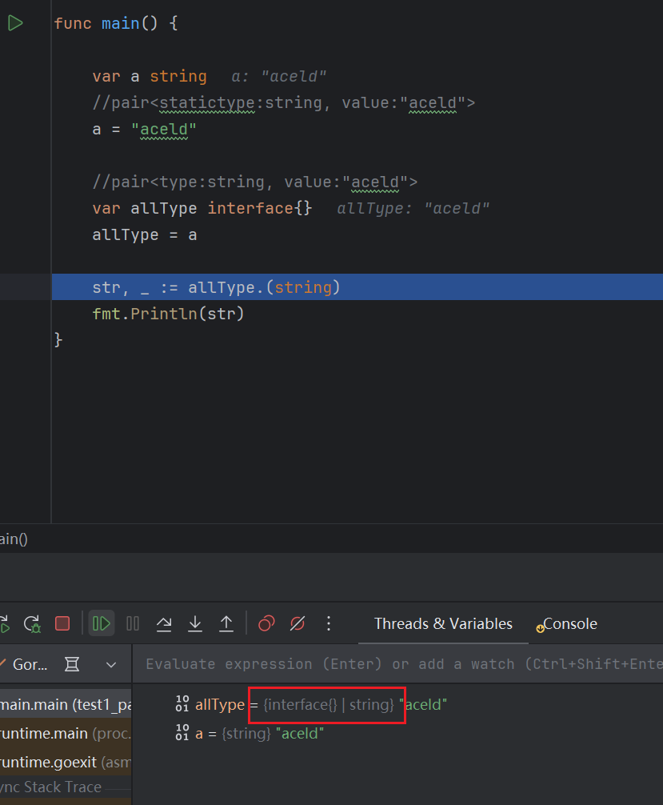This screenshot has height=805, width=663.
Task: Pause the running program
Action: pos(133,623)
